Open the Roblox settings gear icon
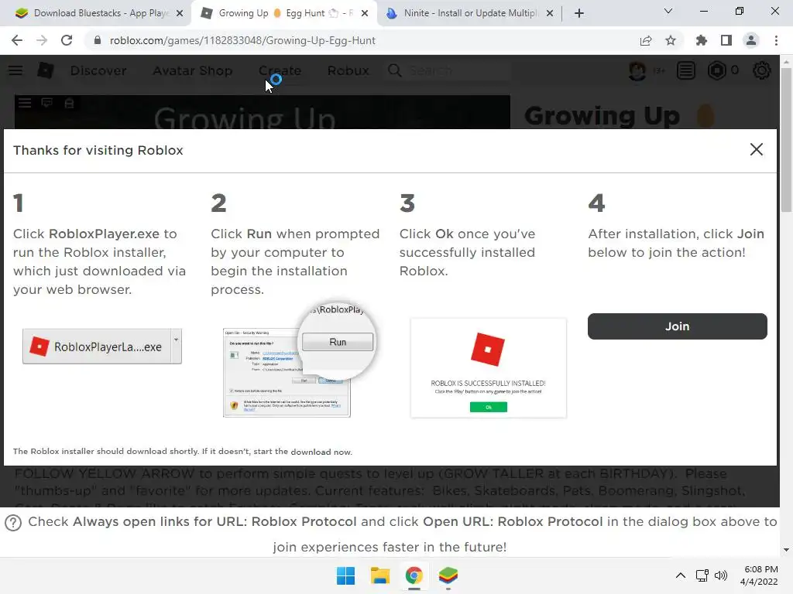The width and height of the screenshot is (793, 594). coord(762,70)
